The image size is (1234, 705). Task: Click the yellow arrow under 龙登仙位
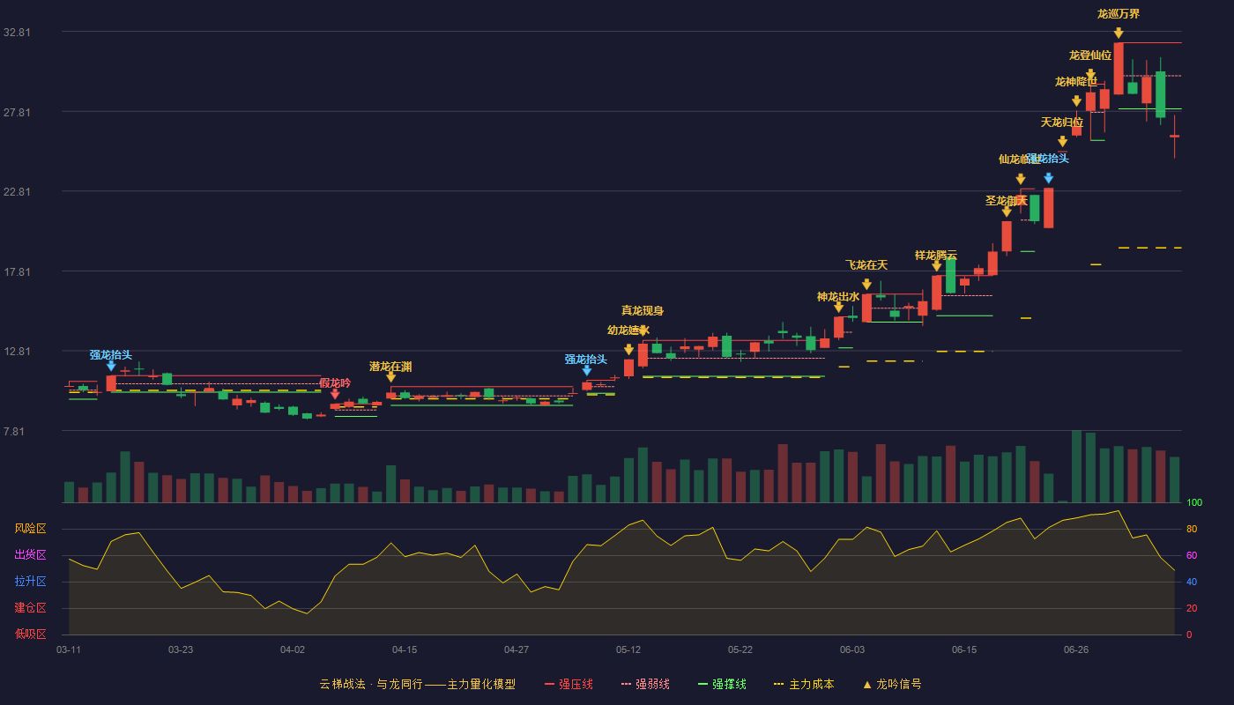[x=1090, y=75]
